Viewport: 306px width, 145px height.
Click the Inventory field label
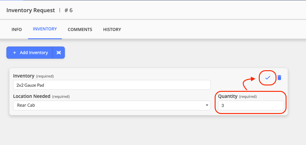tap(24, 76)
